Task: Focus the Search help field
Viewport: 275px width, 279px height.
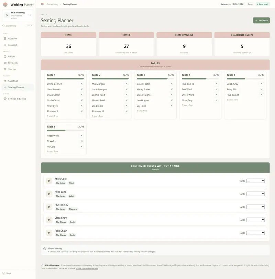Action: click(18, 26)
